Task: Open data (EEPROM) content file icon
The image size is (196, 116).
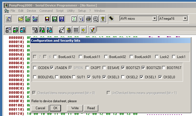Action: 35,19
